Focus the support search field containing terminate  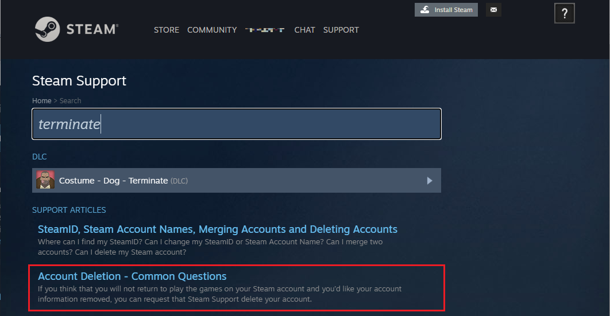(x=237, y=124)
